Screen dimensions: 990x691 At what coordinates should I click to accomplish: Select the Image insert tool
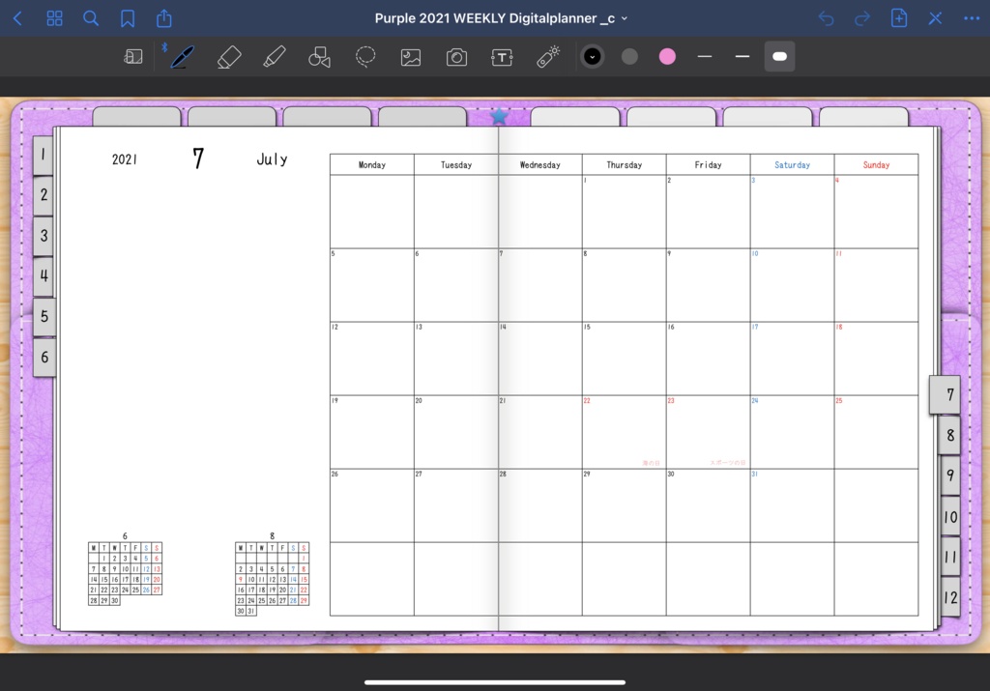[x=411, y=57]
